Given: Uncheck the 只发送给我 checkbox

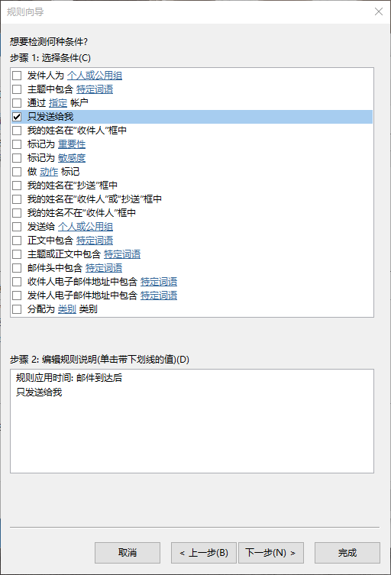Looking at the screenshot, I should tap(17, 117).
